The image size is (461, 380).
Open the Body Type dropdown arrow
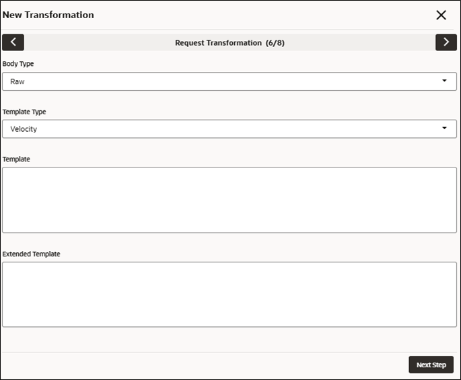click(x=444, y=81)
